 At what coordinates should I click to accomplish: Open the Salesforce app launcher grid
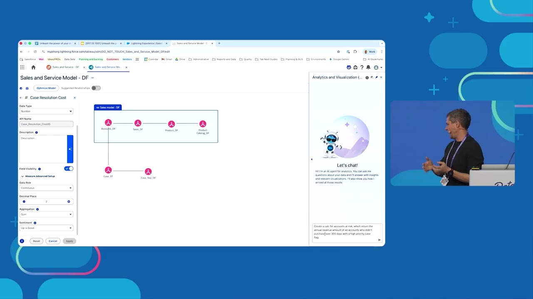pyautogui.click(x=22, y=67)
